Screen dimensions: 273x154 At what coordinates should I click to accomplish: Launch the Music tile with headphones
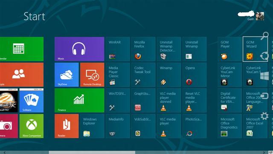(x=79, y=49)
